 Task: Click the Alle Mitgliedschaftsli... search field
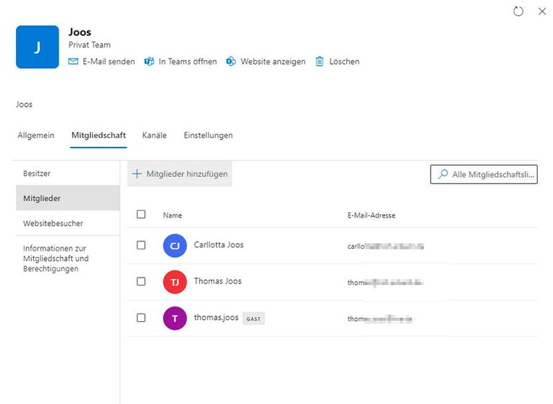coord(492,175)
